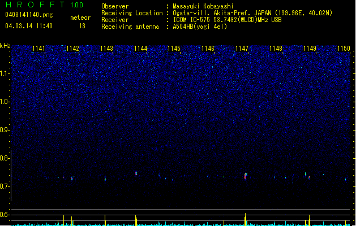Click the 0.9 kHz axis label
Viewport: 356px width, 226px height.
coord(5,130)
